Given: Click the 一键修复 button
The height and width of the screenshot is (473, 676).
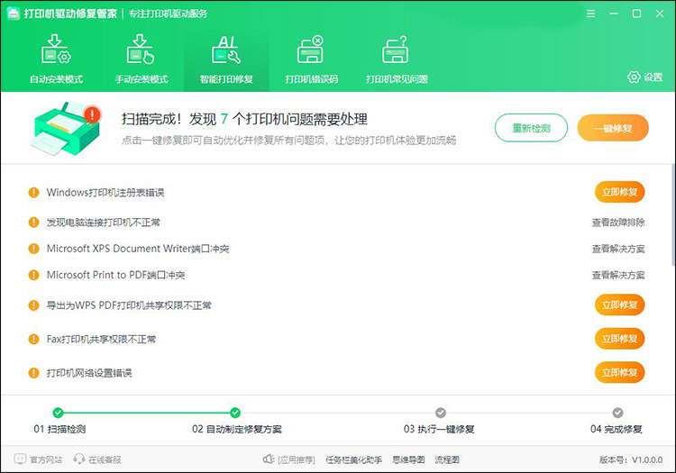Looking at the screenshot, I should (613, 128).
